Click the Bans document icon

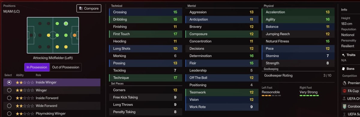pos(343,69)
